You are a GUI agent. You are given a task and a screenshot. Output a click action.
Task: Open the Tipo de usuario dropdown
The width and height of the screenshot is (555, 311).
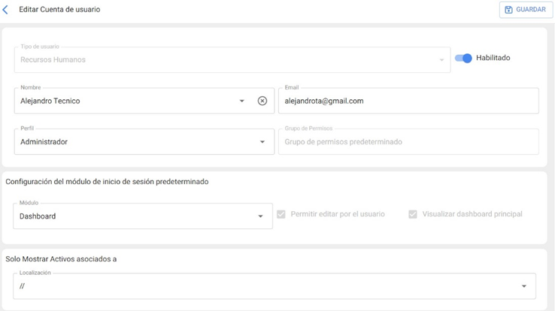pyautogui.click(x=442, y=60)
